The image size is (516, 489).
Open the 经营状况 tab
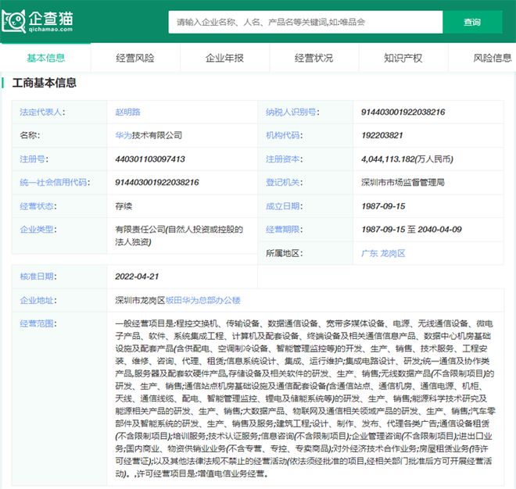click(x=314, y=59)
